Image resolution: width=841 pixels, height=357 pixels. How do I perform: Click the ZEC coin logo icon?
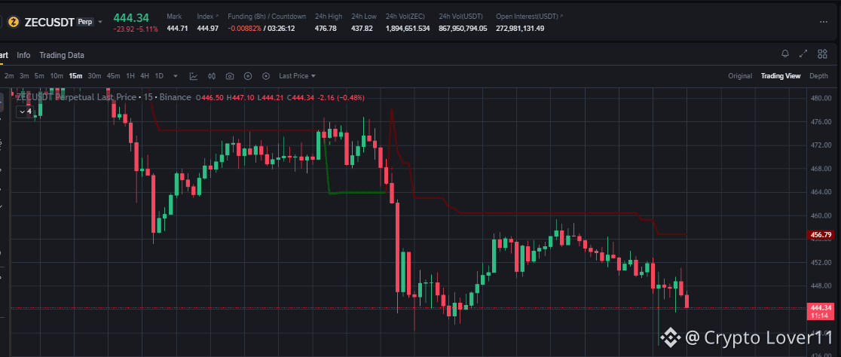click(x=14, y=22)
